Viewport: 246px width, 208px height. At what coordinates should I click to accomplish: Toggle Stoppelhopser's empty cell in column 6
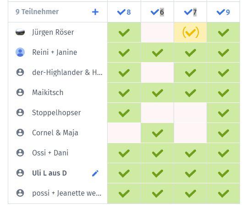[x=158, y=112]
